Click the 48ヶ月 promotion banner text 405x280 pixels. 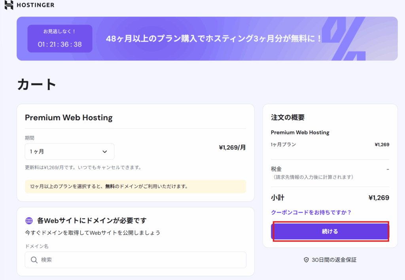tap(214, 39)
